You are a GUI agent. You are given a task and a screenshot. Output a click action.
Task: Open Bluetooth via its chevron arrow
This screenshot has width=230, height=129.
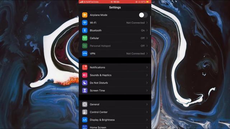click(x=147, y=30)
